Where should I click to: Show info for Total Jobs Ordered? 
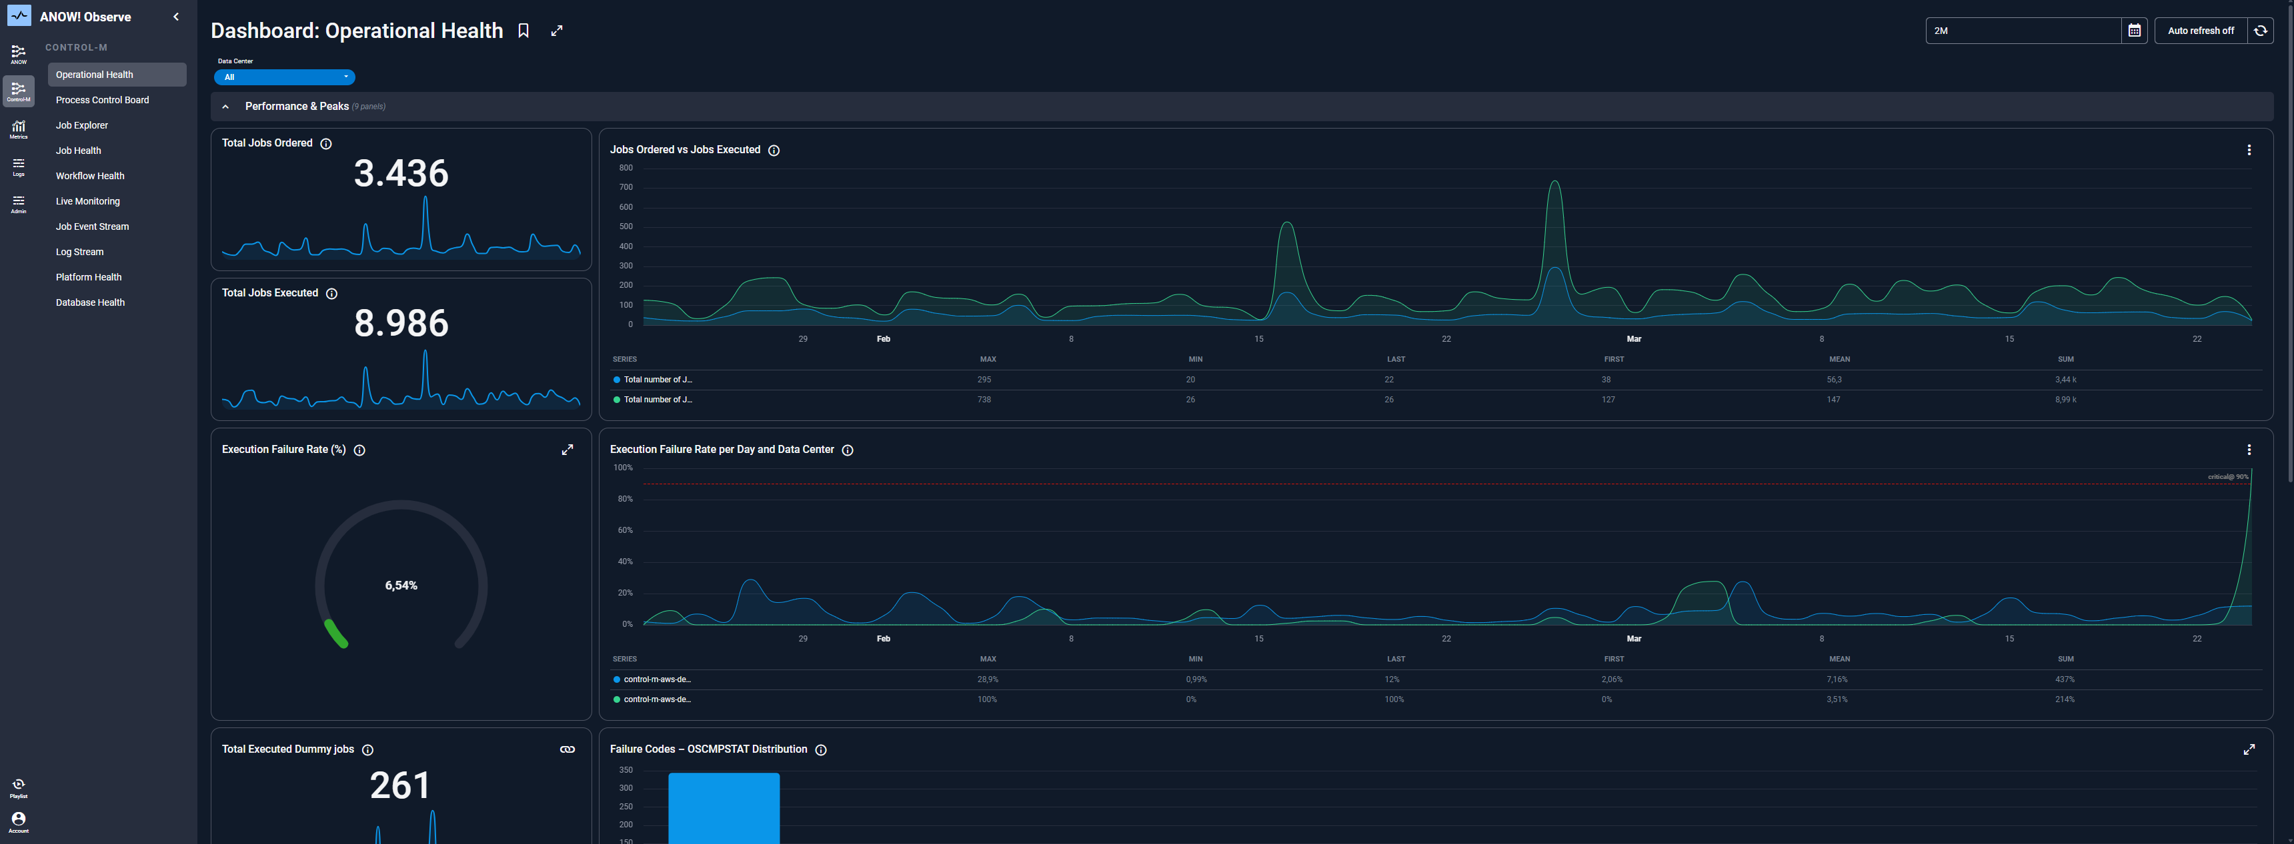[326, 144]
